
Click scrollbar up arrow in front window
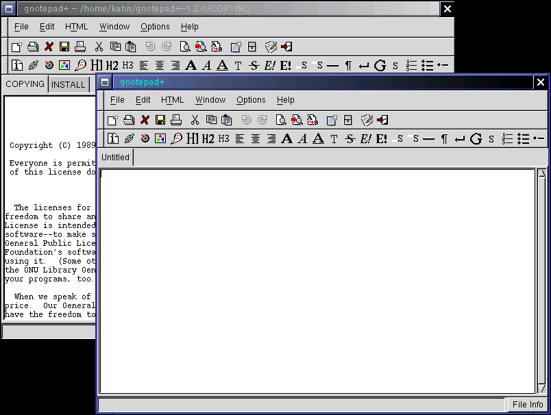542,173
